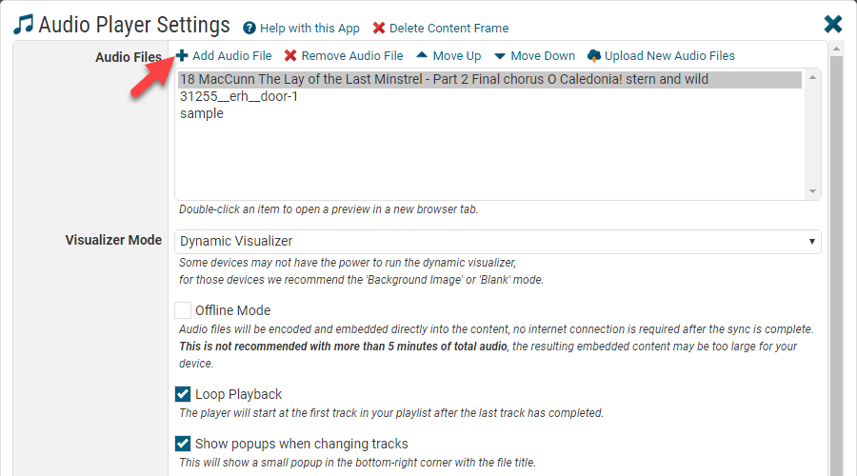Enable the Offline Mode checkbox

pos(183,310)
